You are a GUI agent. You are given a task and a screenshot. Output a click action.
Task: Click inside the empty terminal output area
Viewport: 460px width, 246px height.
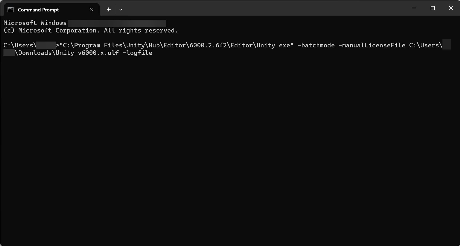point(213,133)
